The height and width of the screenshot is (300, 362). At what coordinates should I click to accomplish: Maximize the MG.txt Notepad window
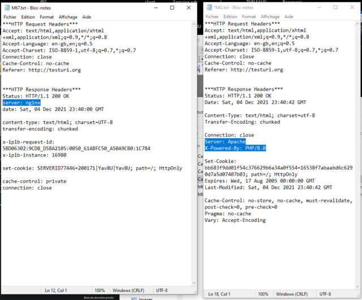coord(335,7)
